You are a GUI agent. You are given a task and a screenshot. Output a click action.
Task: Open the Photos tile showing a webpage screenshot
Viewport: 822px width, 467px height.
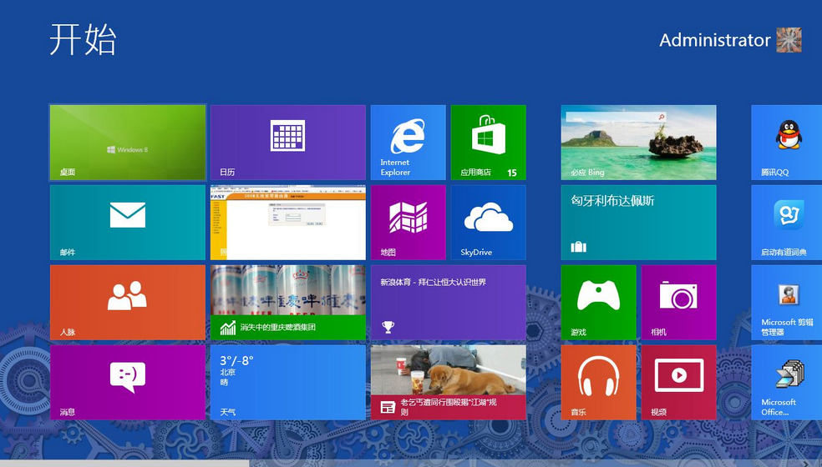tap(288, 223)
